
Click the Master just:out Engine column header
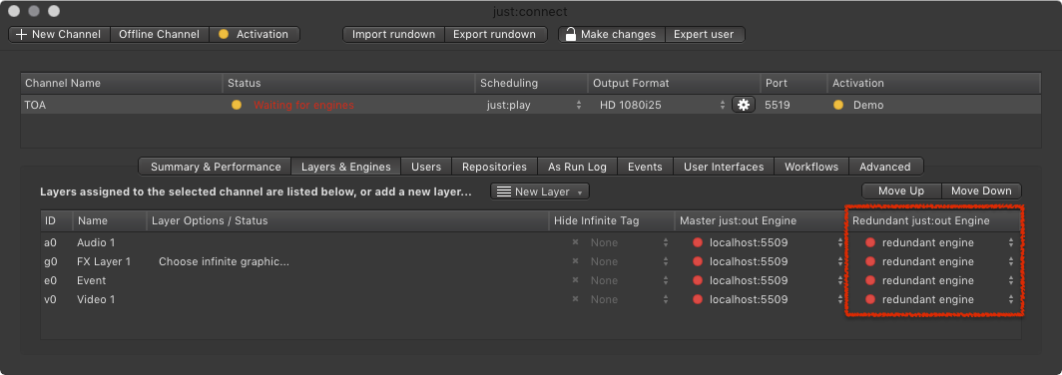point(761,220)
